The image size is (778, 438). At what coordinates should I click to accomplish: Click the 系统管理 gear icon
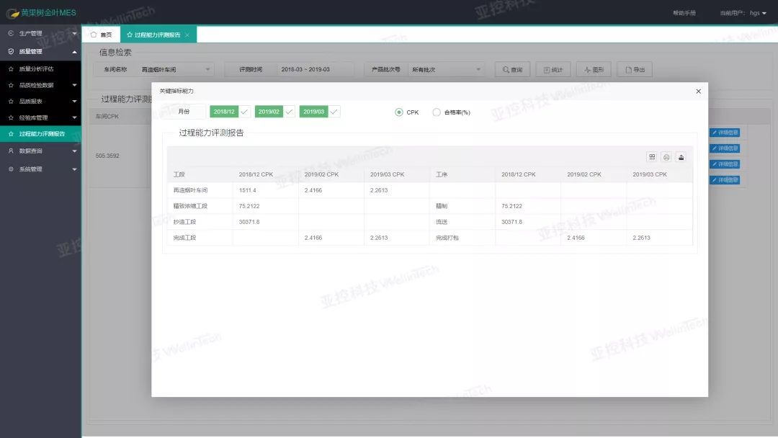[x=11, y=169]
